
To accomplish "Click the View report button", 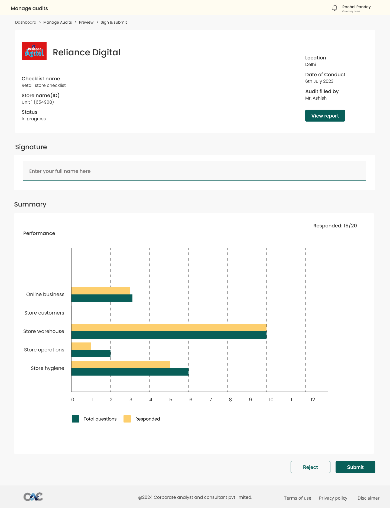I will pos(325,116).
